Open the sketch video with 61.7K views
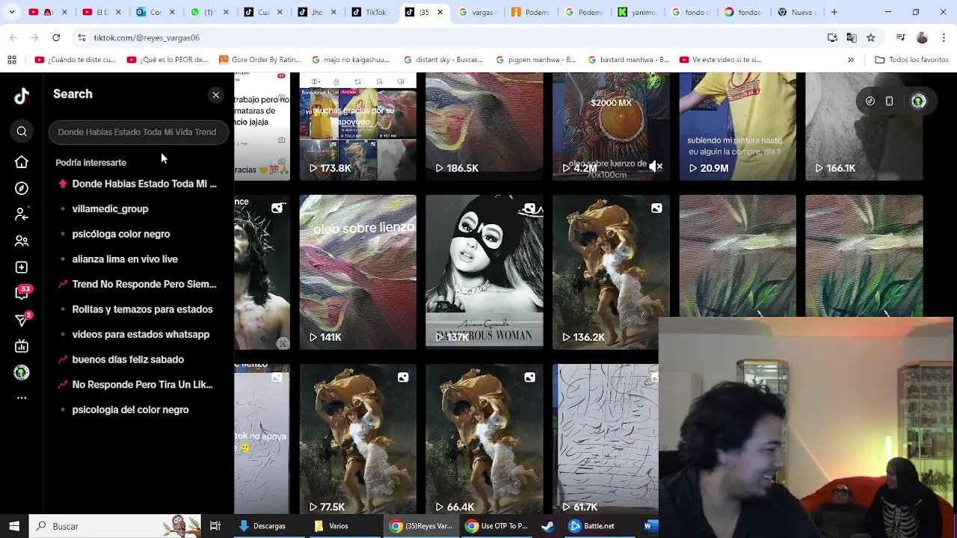Screen dimensions: 957x538 [606, 439]
